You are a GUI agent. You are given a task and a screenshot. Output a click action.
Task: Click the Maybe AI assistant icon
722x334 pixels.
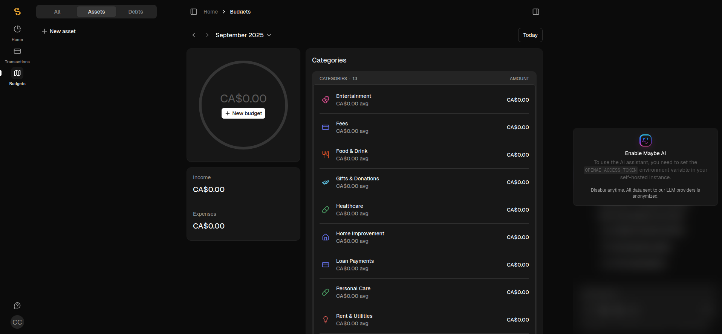(x=645, y=140)
